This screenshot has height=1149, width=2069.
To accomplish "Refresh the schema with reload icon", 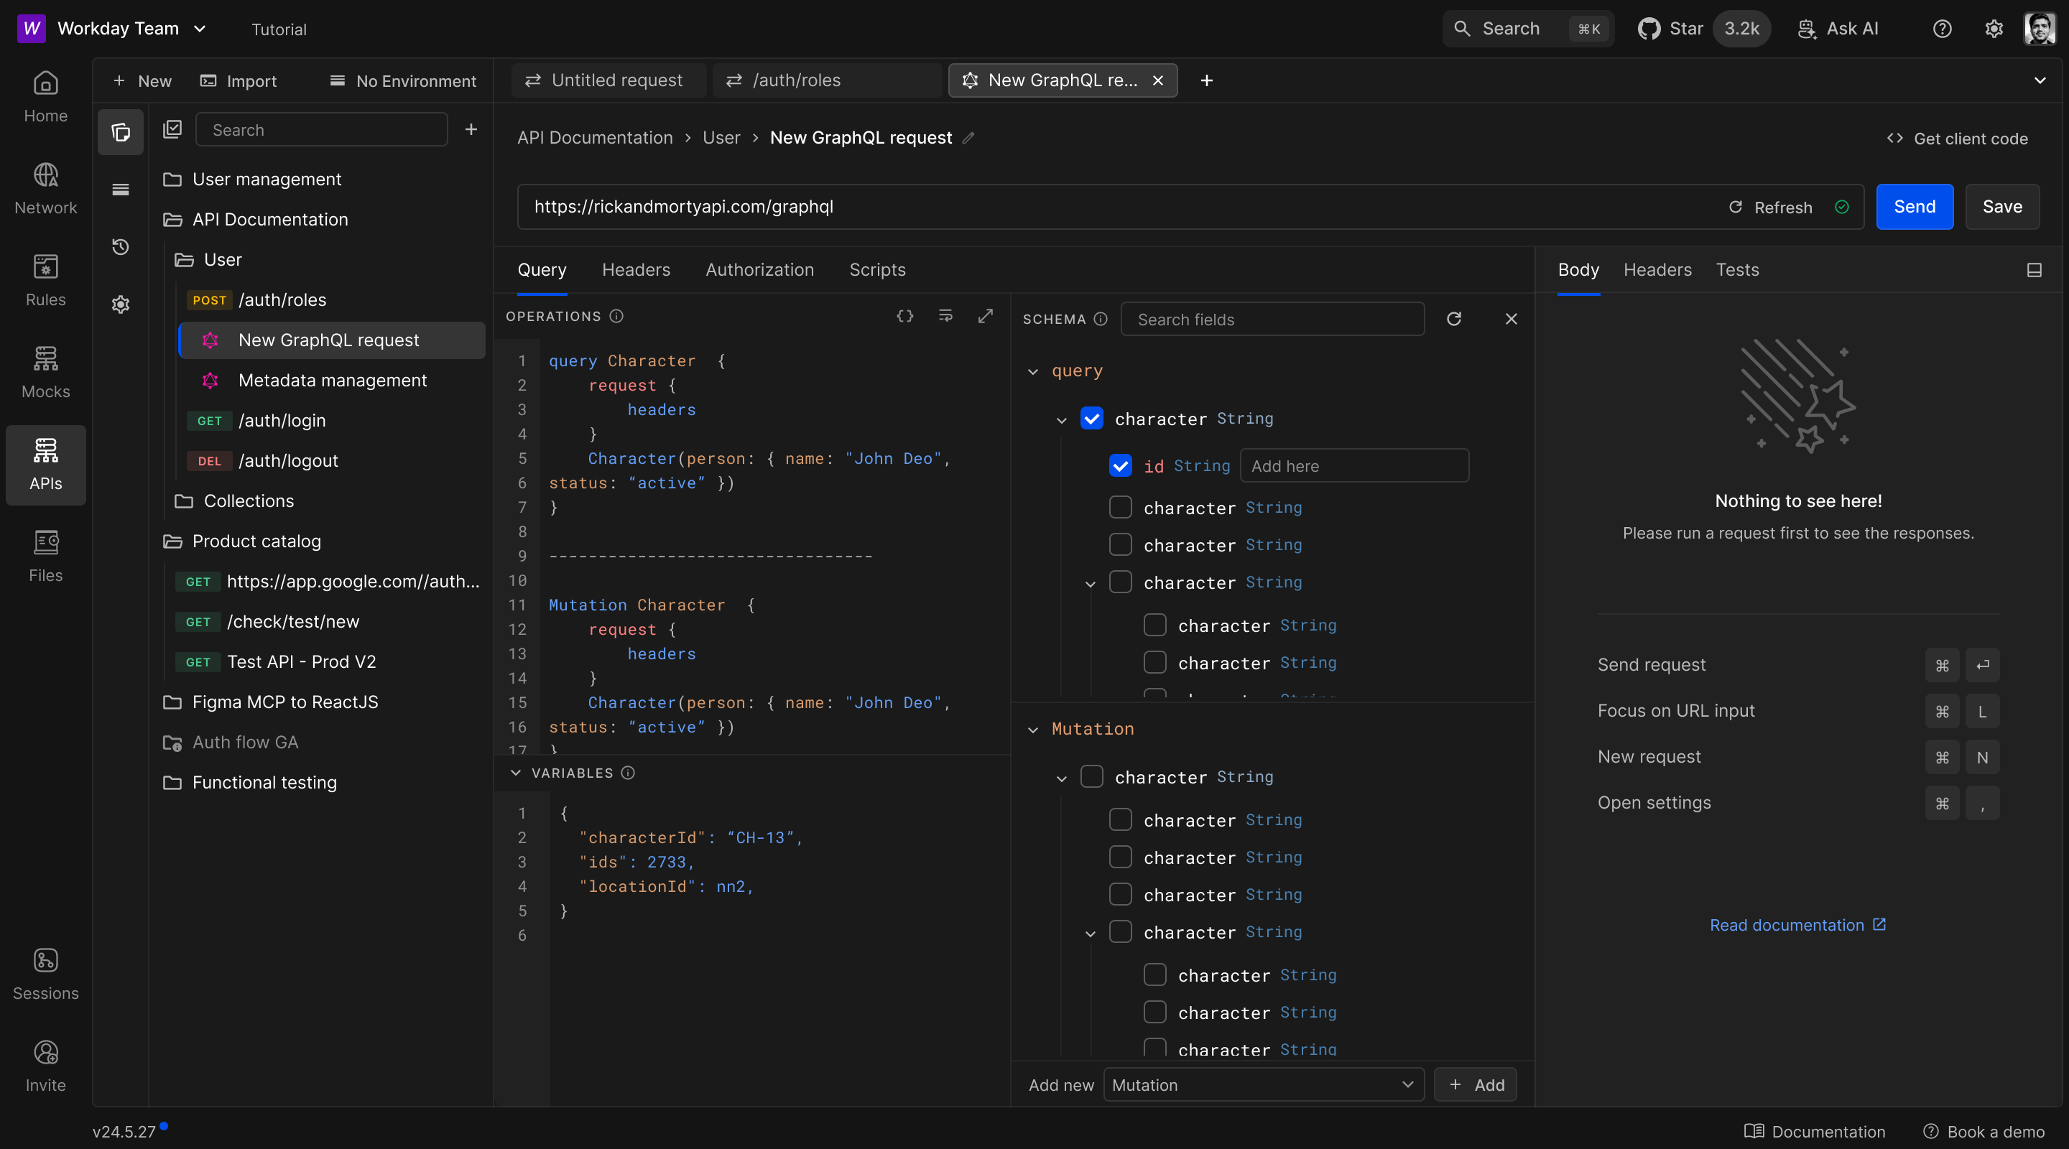I will [x=1454, y=319].
